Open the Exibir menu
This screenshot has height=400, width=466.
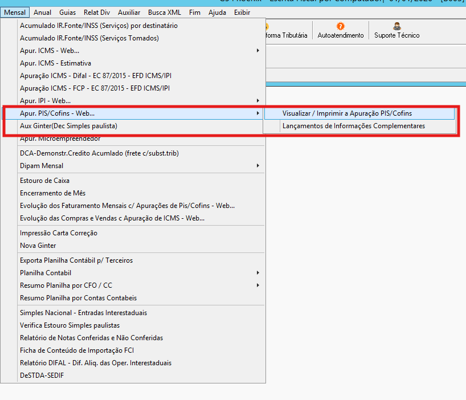point(242,13)
